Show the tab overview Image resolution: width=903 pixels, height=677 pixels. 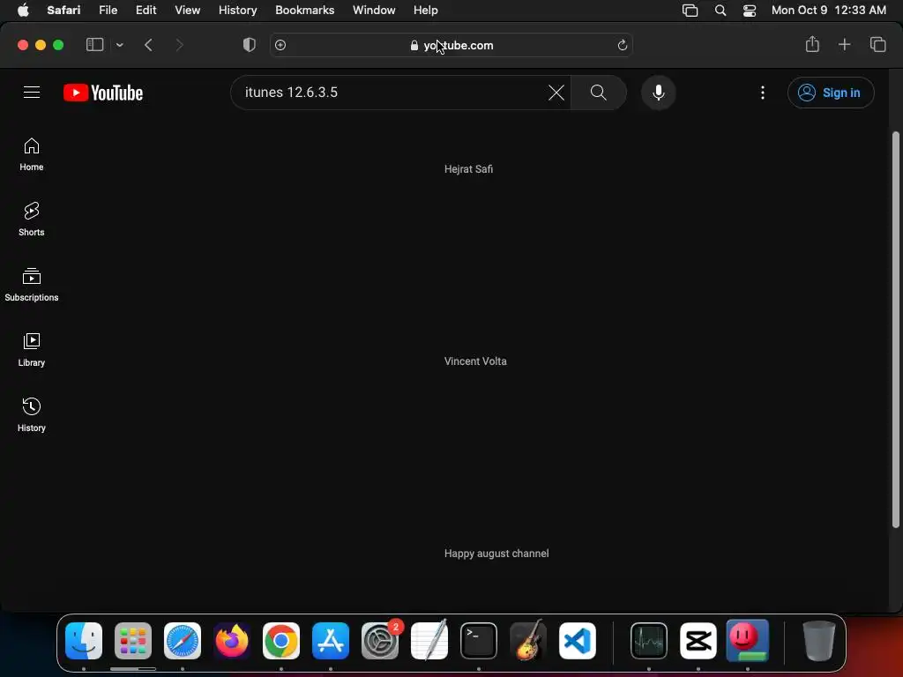tap(877, 44)
